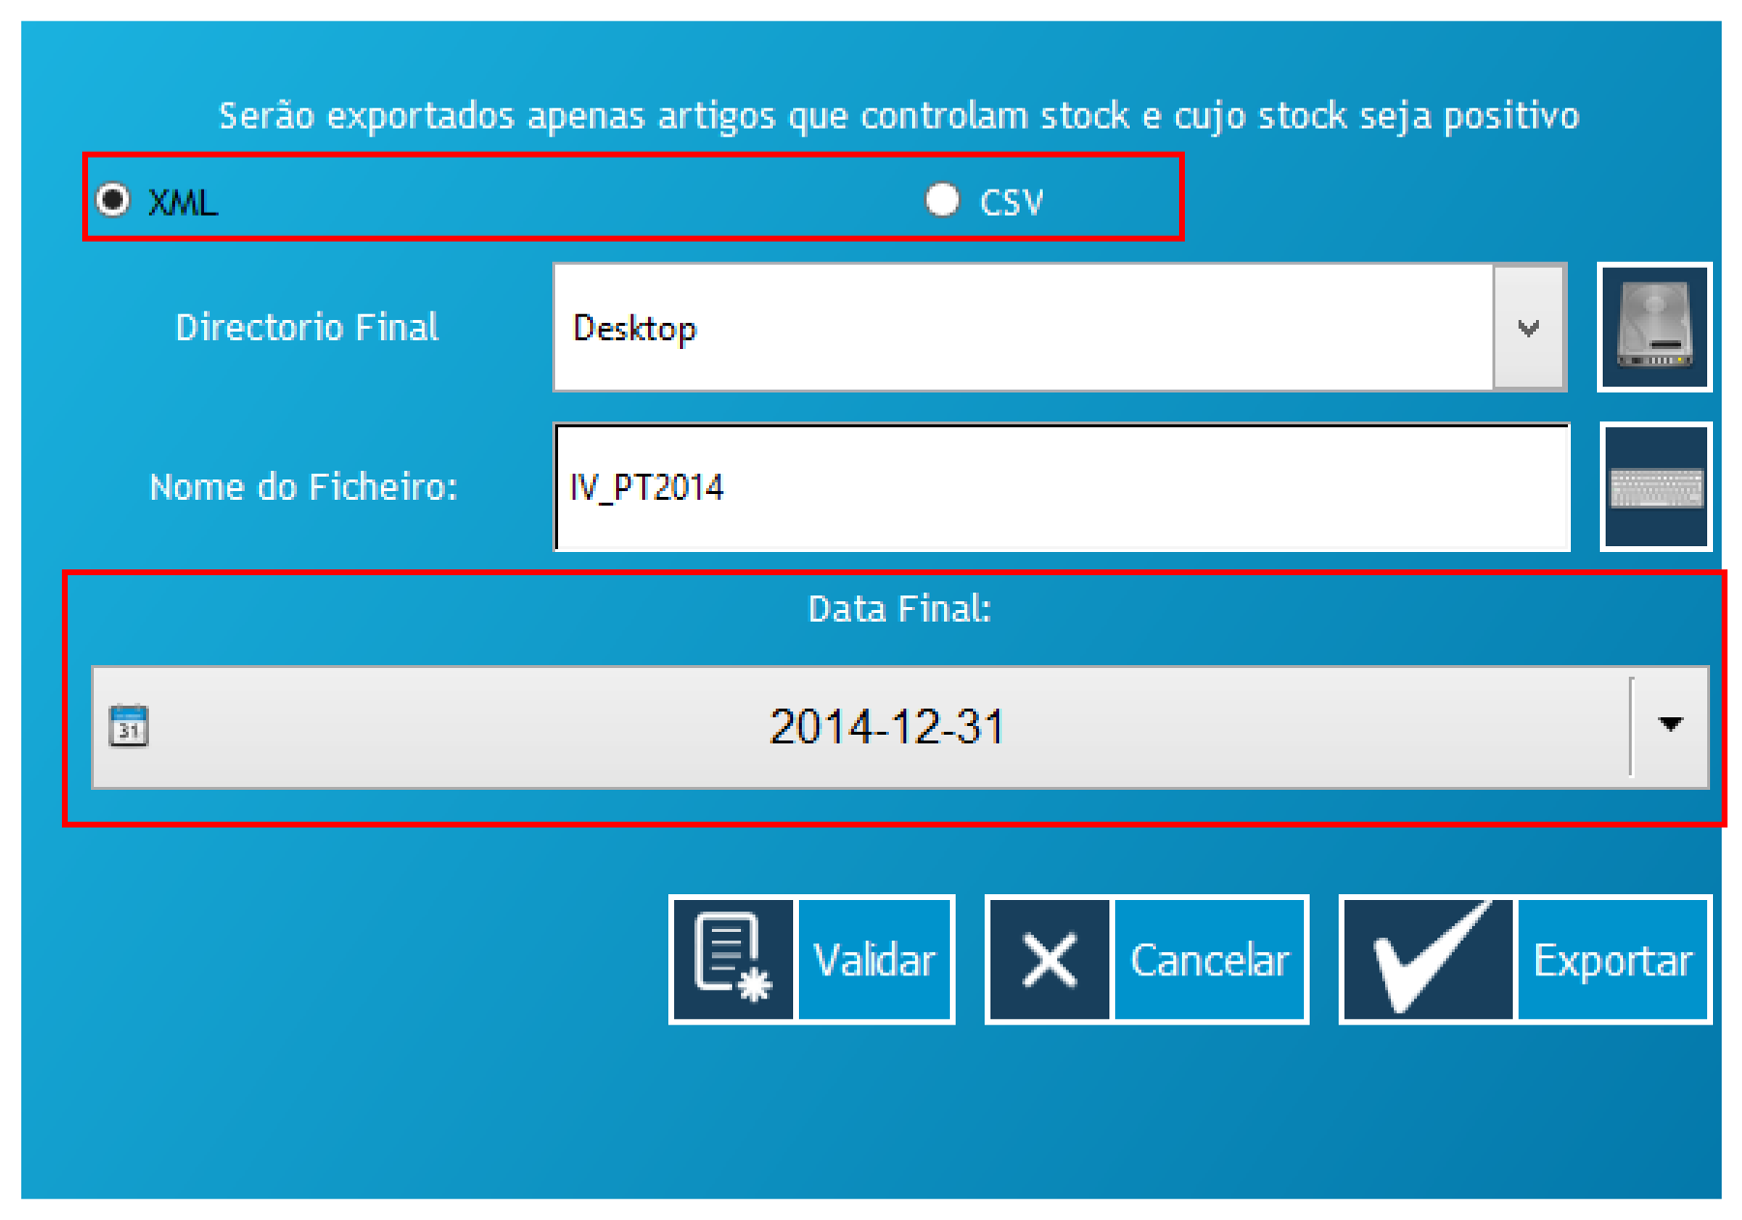Screen dimensions: 1742x1220
Task: Open the Directorio Final dropdown arrow
Action: click(1528, 328)
